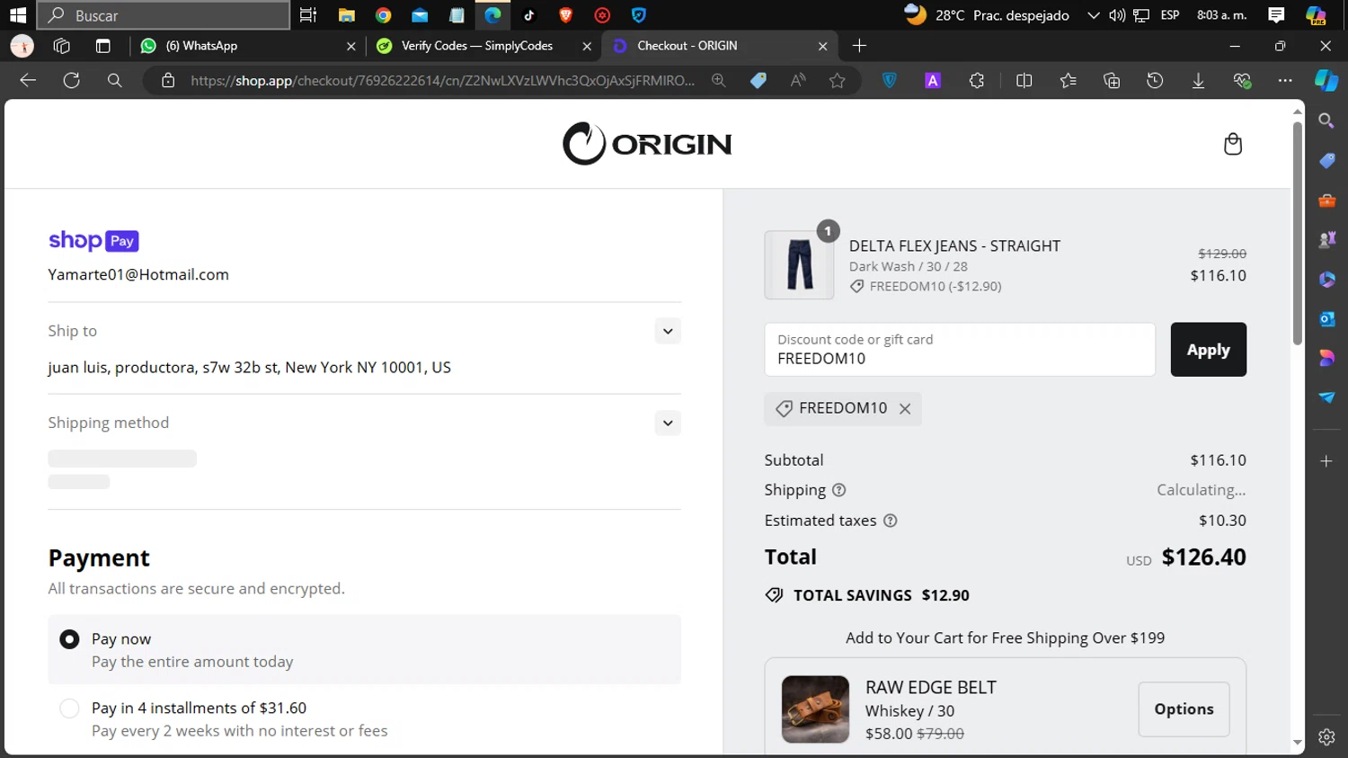Open the volume control in tray
This screenshot has height=758, width=1348.
(1117, 15)
